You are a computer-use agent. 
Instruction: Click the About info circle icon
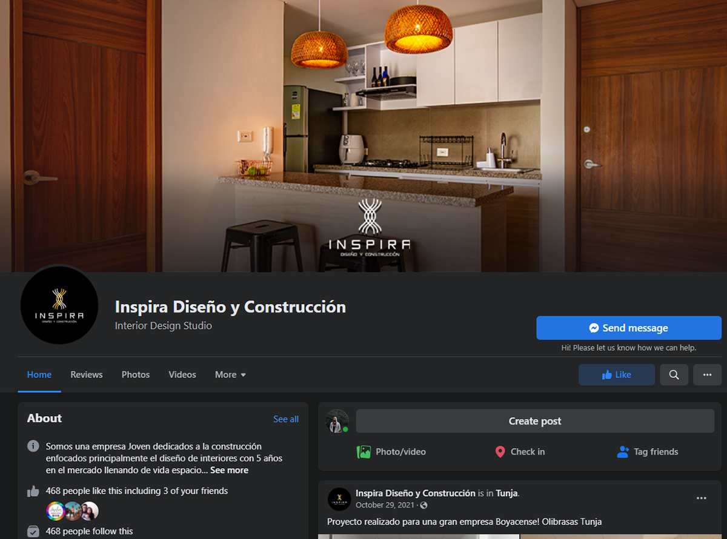33,446
